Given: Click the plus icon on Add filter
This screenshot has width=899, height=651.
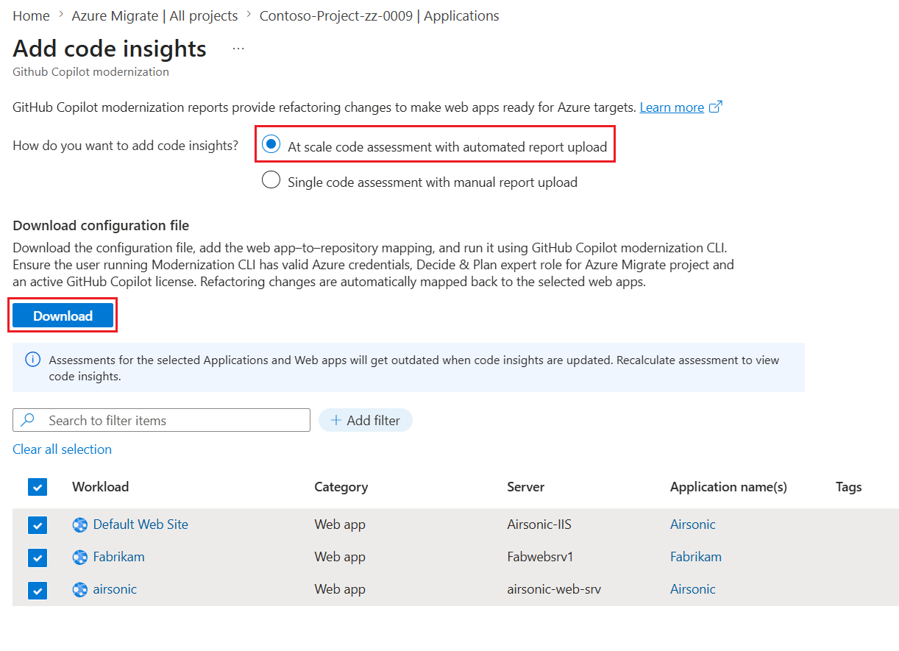Looking at the screenshot, I should (336, 421).
